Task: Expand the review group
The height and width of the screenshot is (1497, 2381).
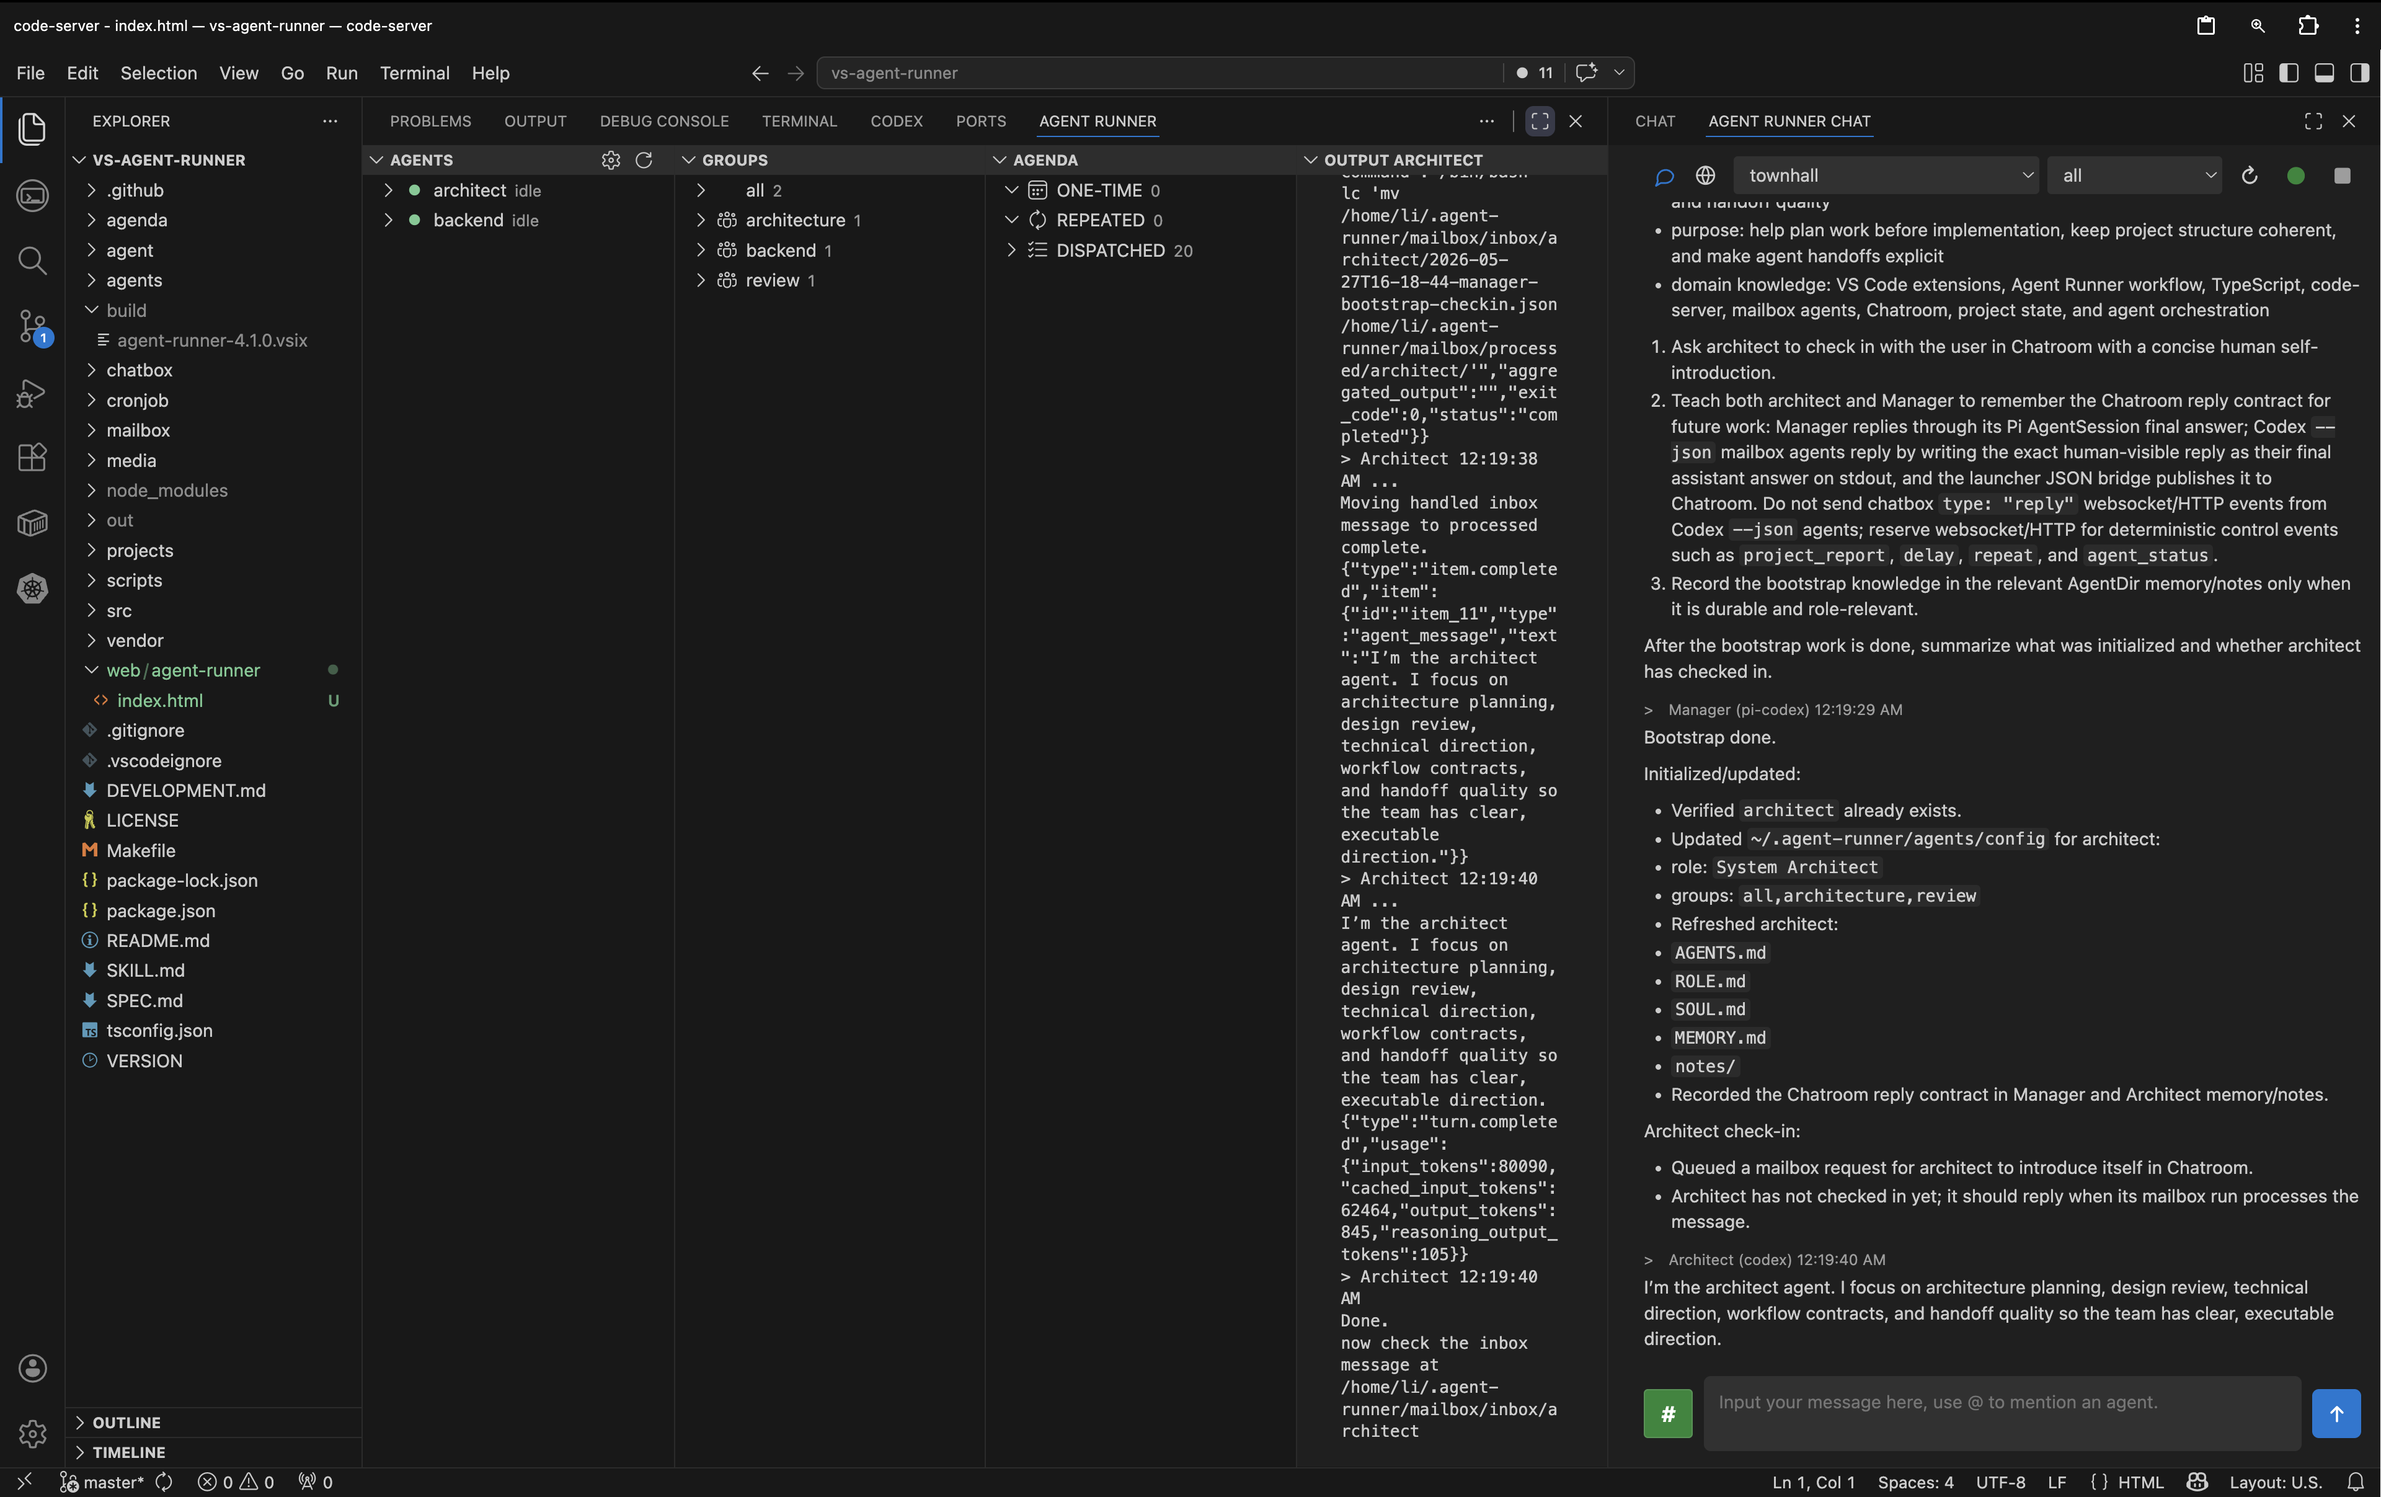Action: [701, 281]
